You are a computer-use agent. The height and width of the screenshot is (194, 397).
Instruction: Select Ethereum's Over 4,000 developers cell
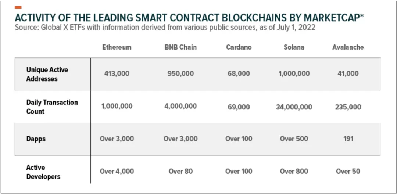click(x=117, y=171)
